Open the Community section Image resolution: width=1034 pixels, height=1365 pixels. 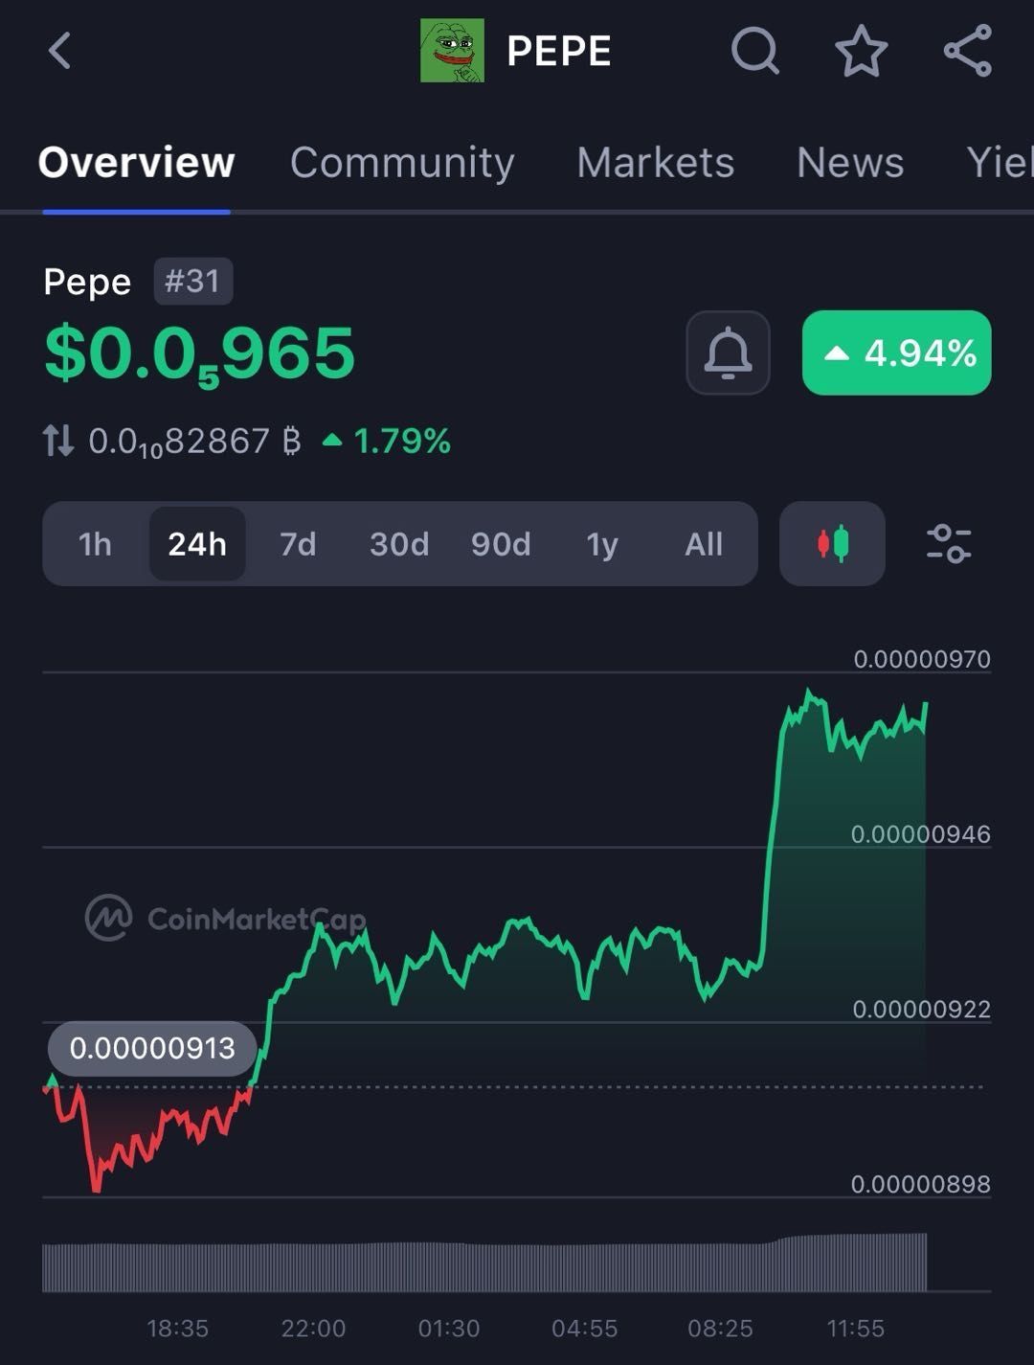click(402, 163)
